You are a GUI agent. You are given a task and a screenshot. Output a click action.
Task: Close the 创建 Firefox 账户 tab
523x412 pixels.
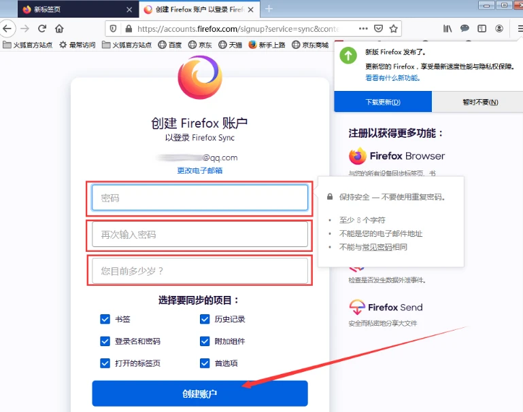tap(251, 10)
